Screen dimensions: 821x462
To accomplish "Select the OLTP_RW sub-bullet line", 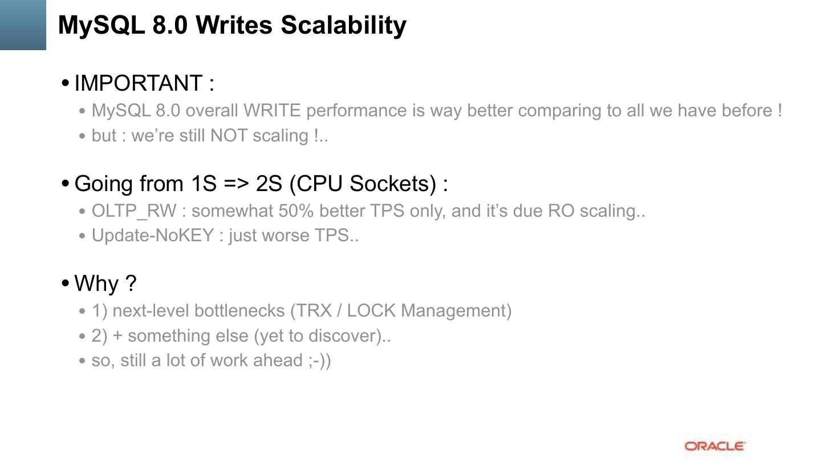I will click(x=368, y=210).
